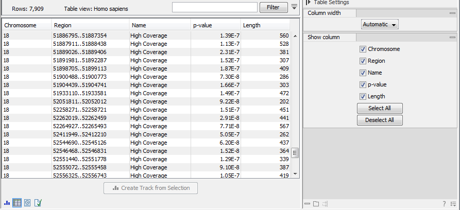
Task: Click the help question mark icon
Action: point(444,204)
